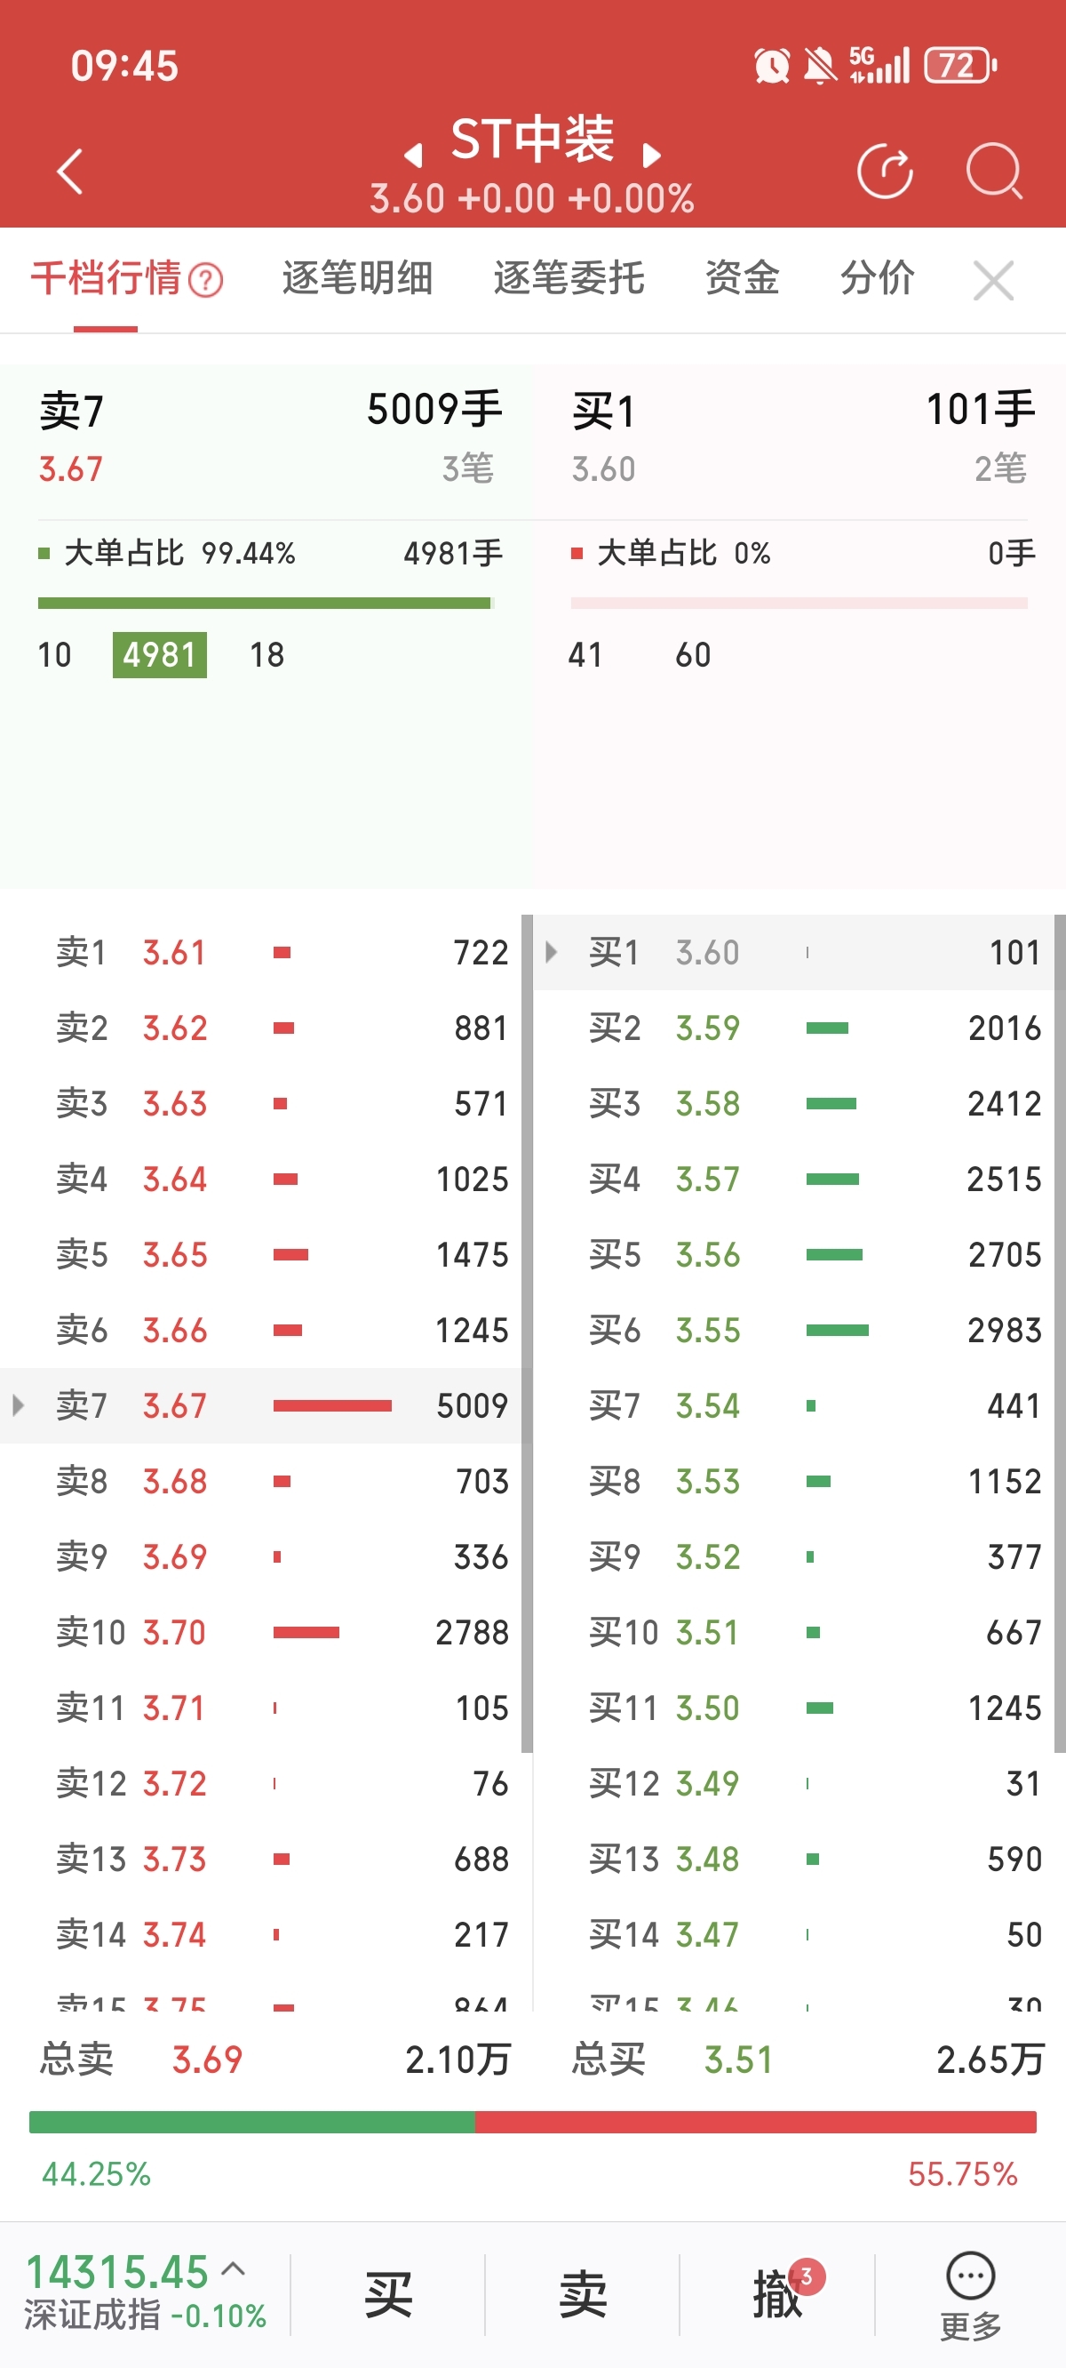Tap the refresh share icon in header

[x=884, y=172]
